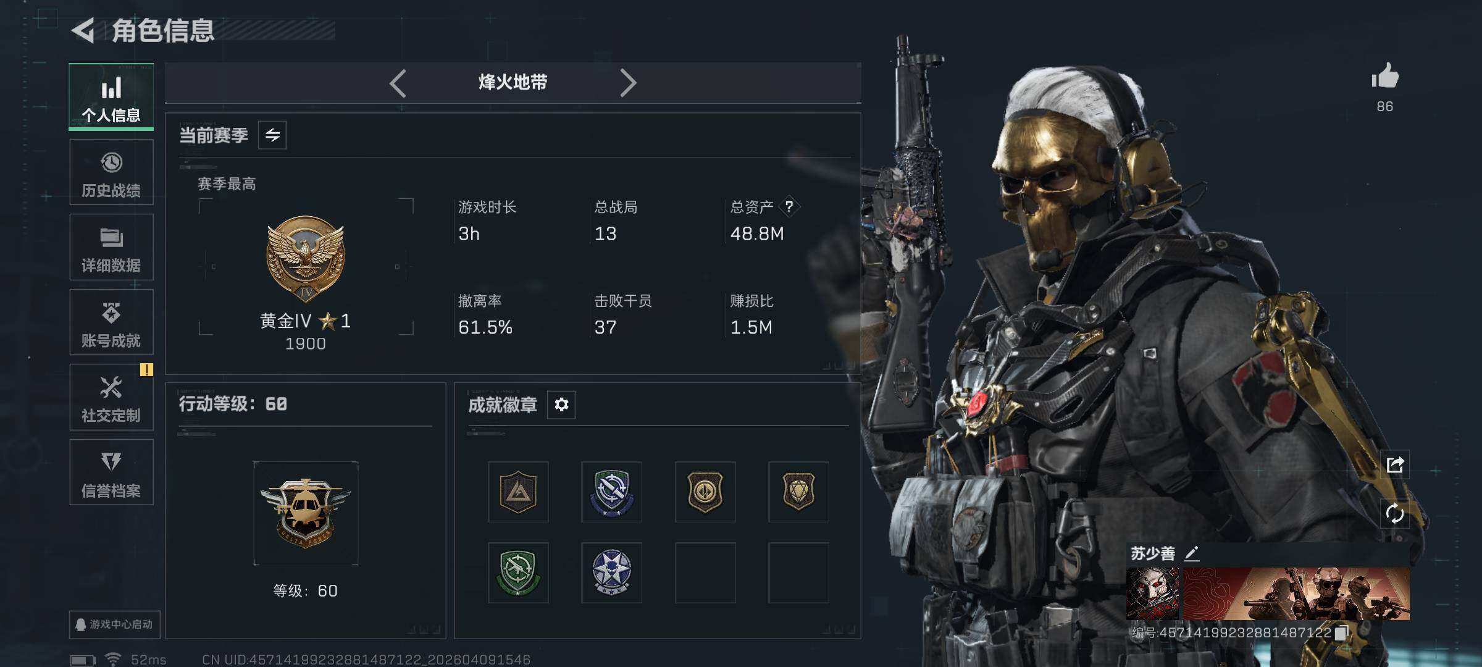1482x667 pixels.
Task: Open the 历史战绩 tab
Action: tap(111, 172)
